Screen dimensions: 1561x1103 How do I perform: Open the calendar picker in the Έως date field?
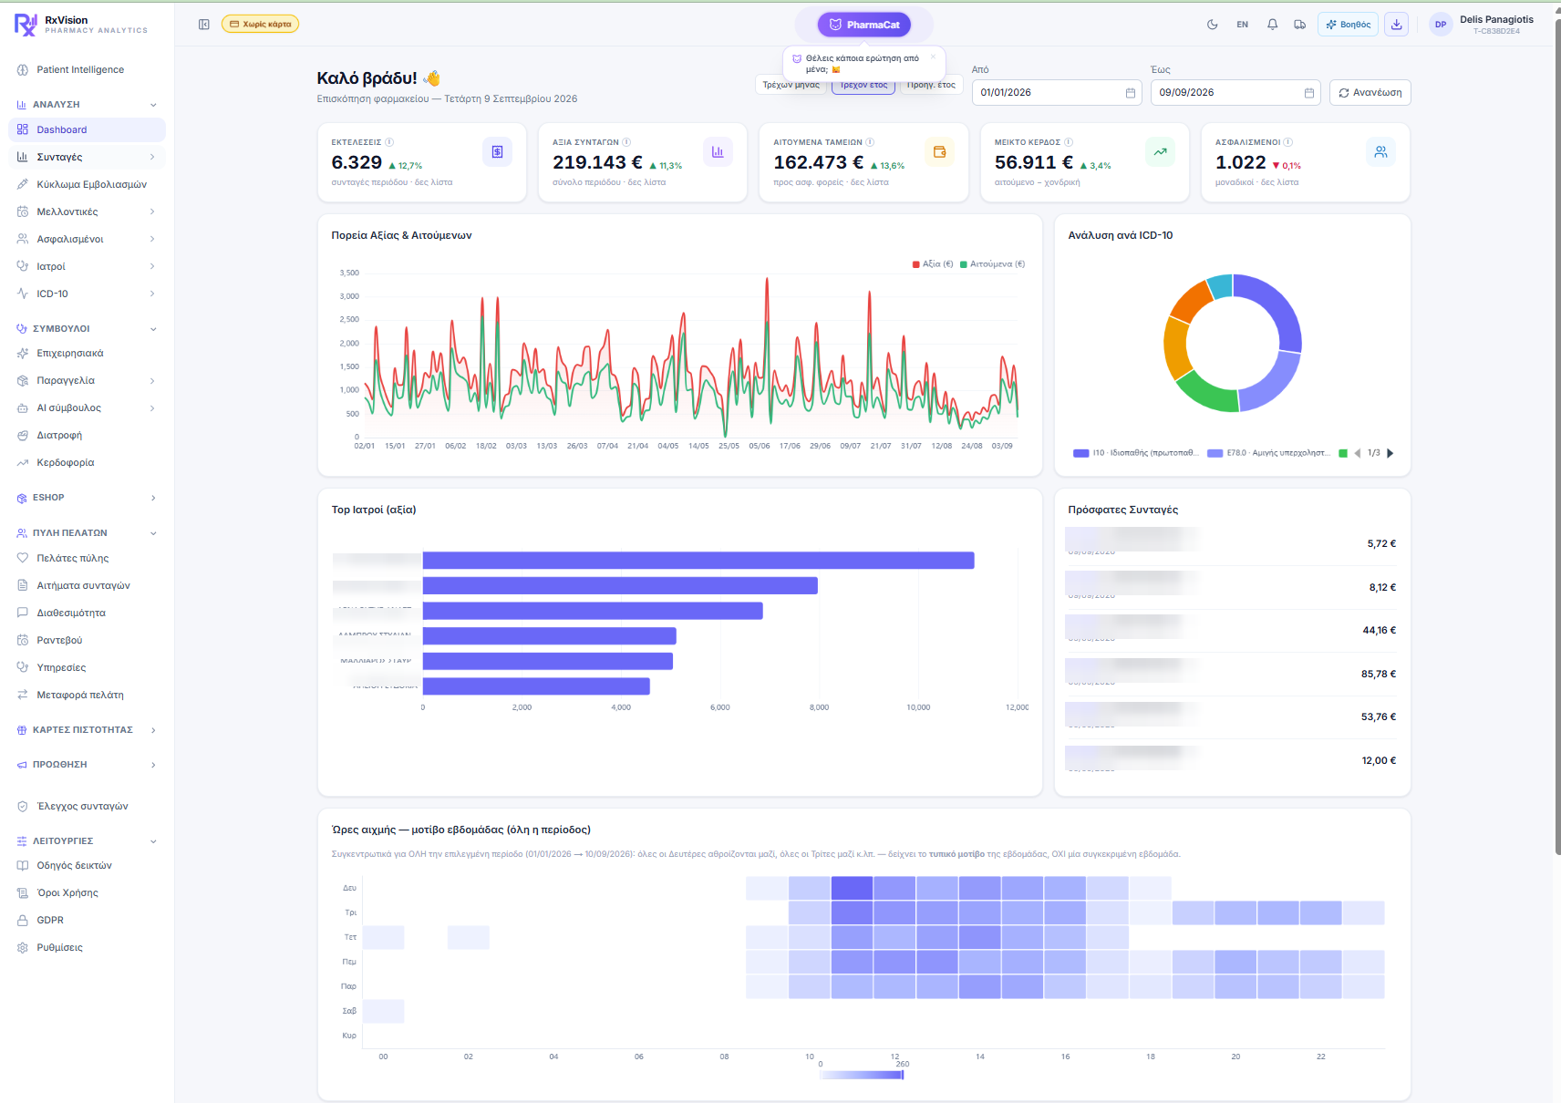1309,93
